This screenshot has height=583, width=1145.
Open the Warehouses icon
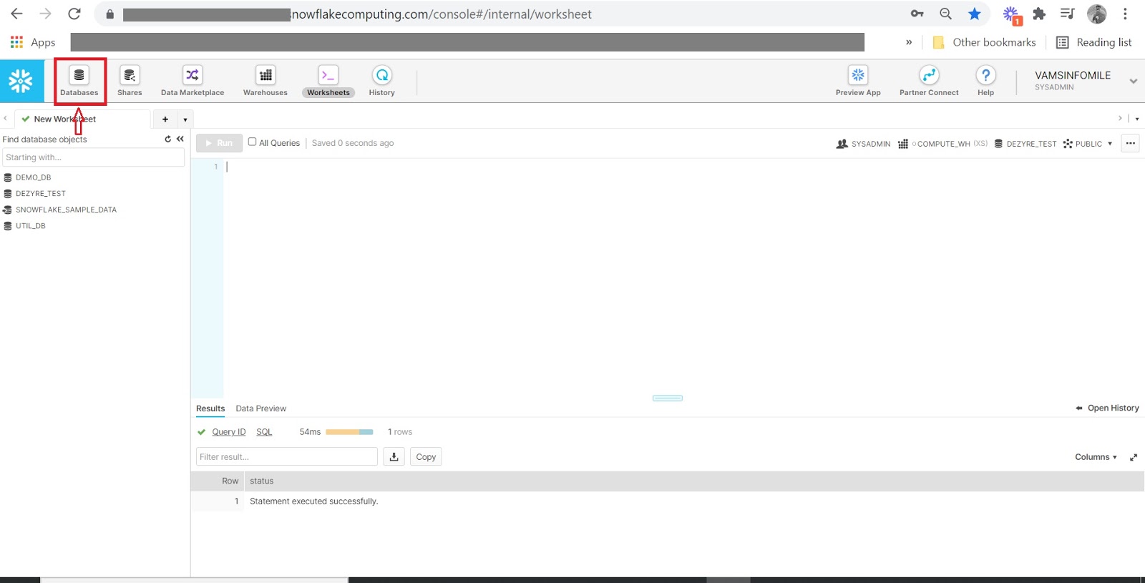pos(265,76)
